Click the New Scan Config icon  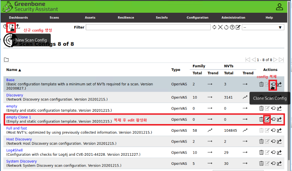[11, 27]
